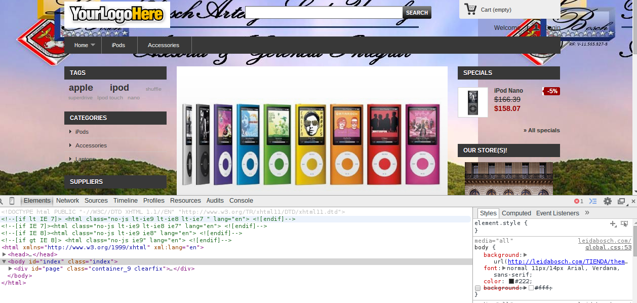637x303 pixels.
Task: Open the Profiles tab
Action: click(154, 201)
